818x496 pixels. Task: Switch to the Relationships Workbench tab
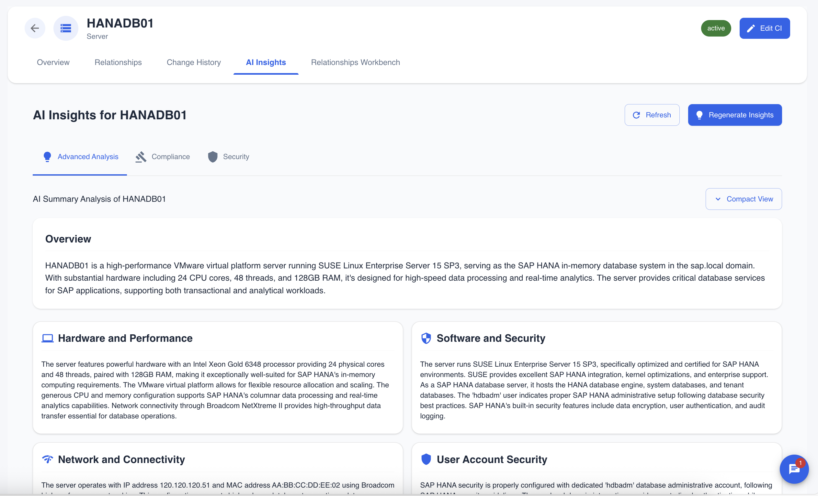tap(355, 62)
